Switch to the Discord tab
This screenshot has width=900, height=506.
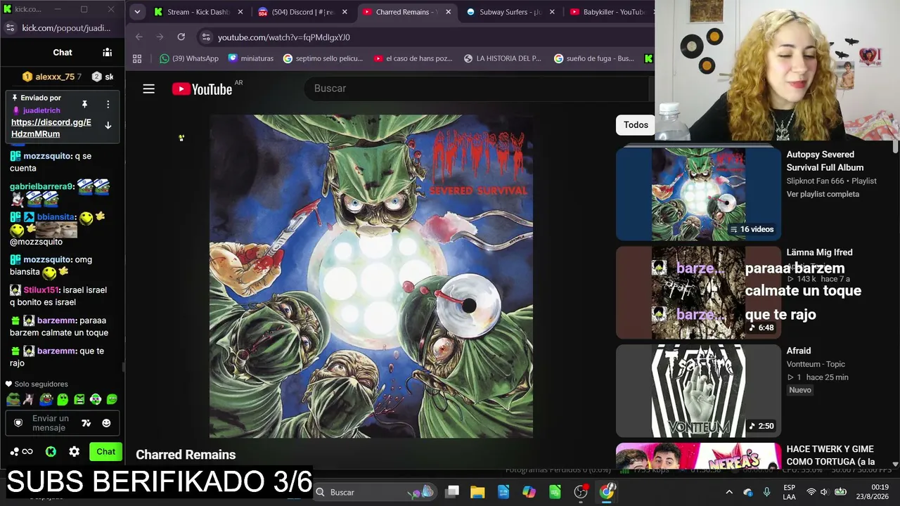coord(303,12)
